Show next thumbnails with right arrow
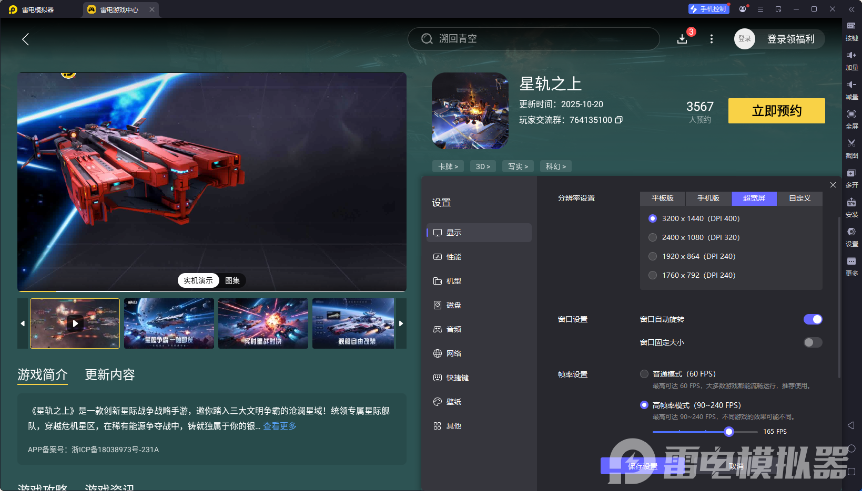 pyautogui.click(x=401, y=323)
